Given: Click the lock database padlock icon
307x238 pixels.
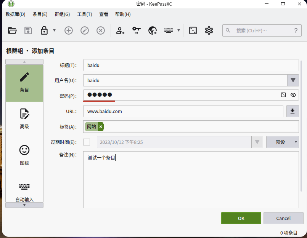Looking at the screenshot, I should [x=44, y=30].
